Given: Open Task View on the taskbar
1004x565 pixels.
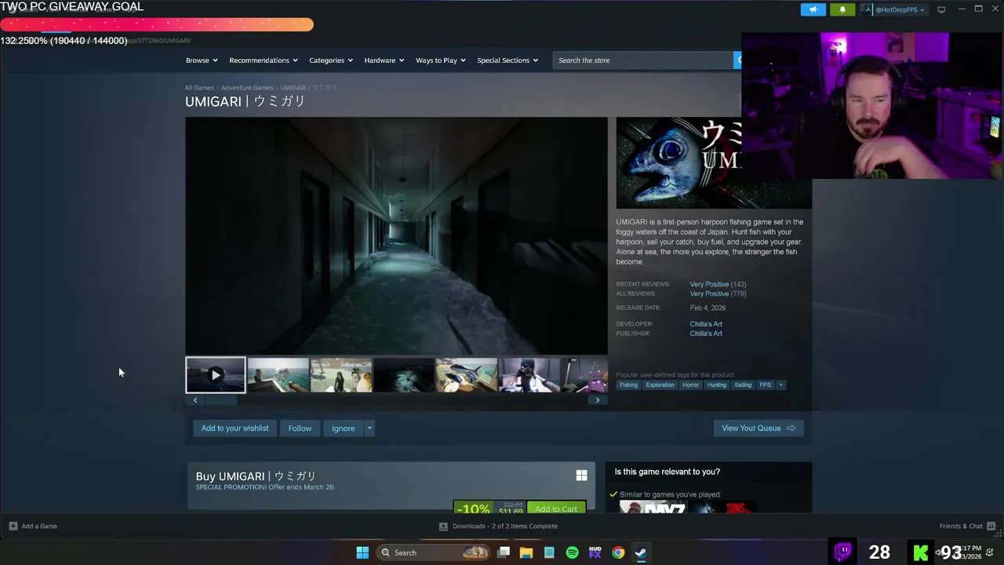Looking at the screenshot, I should [x=504, y=552].
